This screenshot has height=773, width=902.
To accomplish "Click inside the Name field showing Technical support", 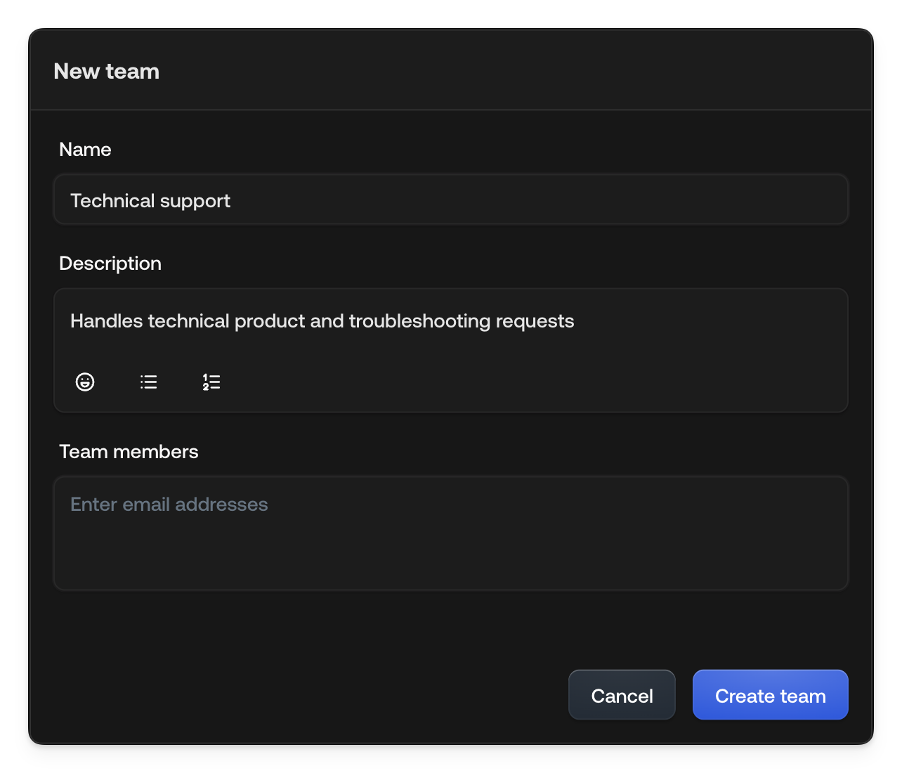I will pos(451,200).
